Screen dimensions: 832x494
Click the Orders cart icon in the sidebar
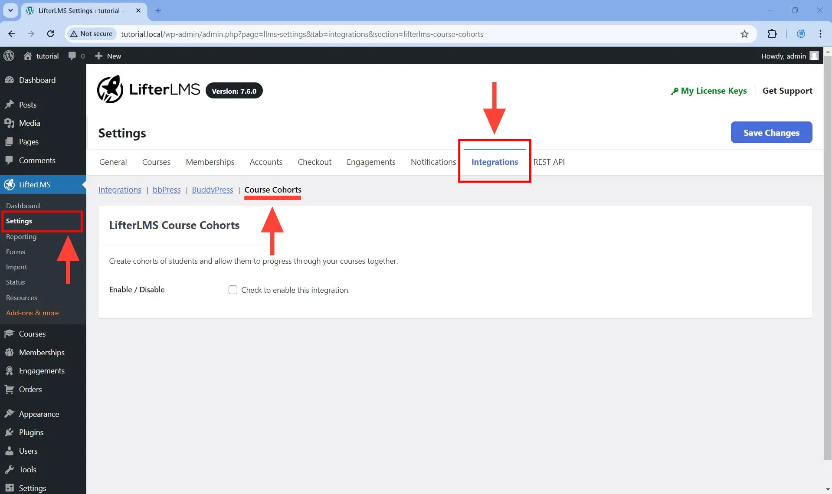(9, 389)
